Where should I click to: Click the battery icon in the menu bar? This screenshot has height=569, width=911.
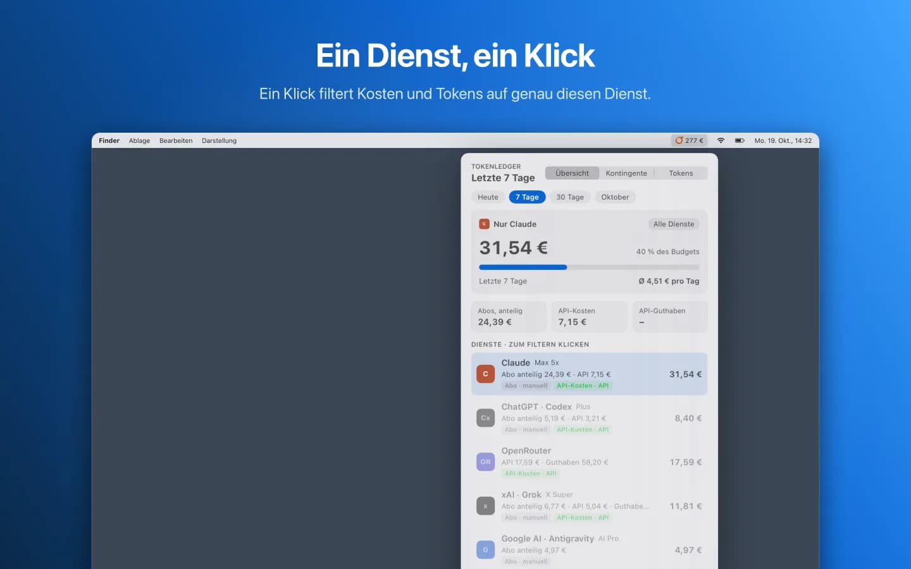click(x=740, y=140)
